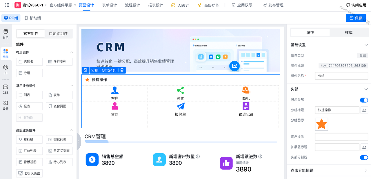
Task: Click the JS sidebar icon
Action: pyautogui.click(x=6, y=70)
